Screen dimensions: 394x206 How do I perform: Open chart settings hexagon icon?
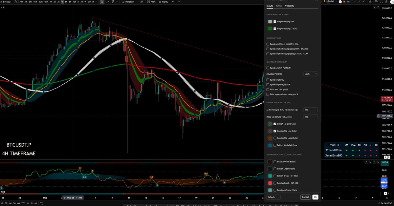click(x=376, y=2)
